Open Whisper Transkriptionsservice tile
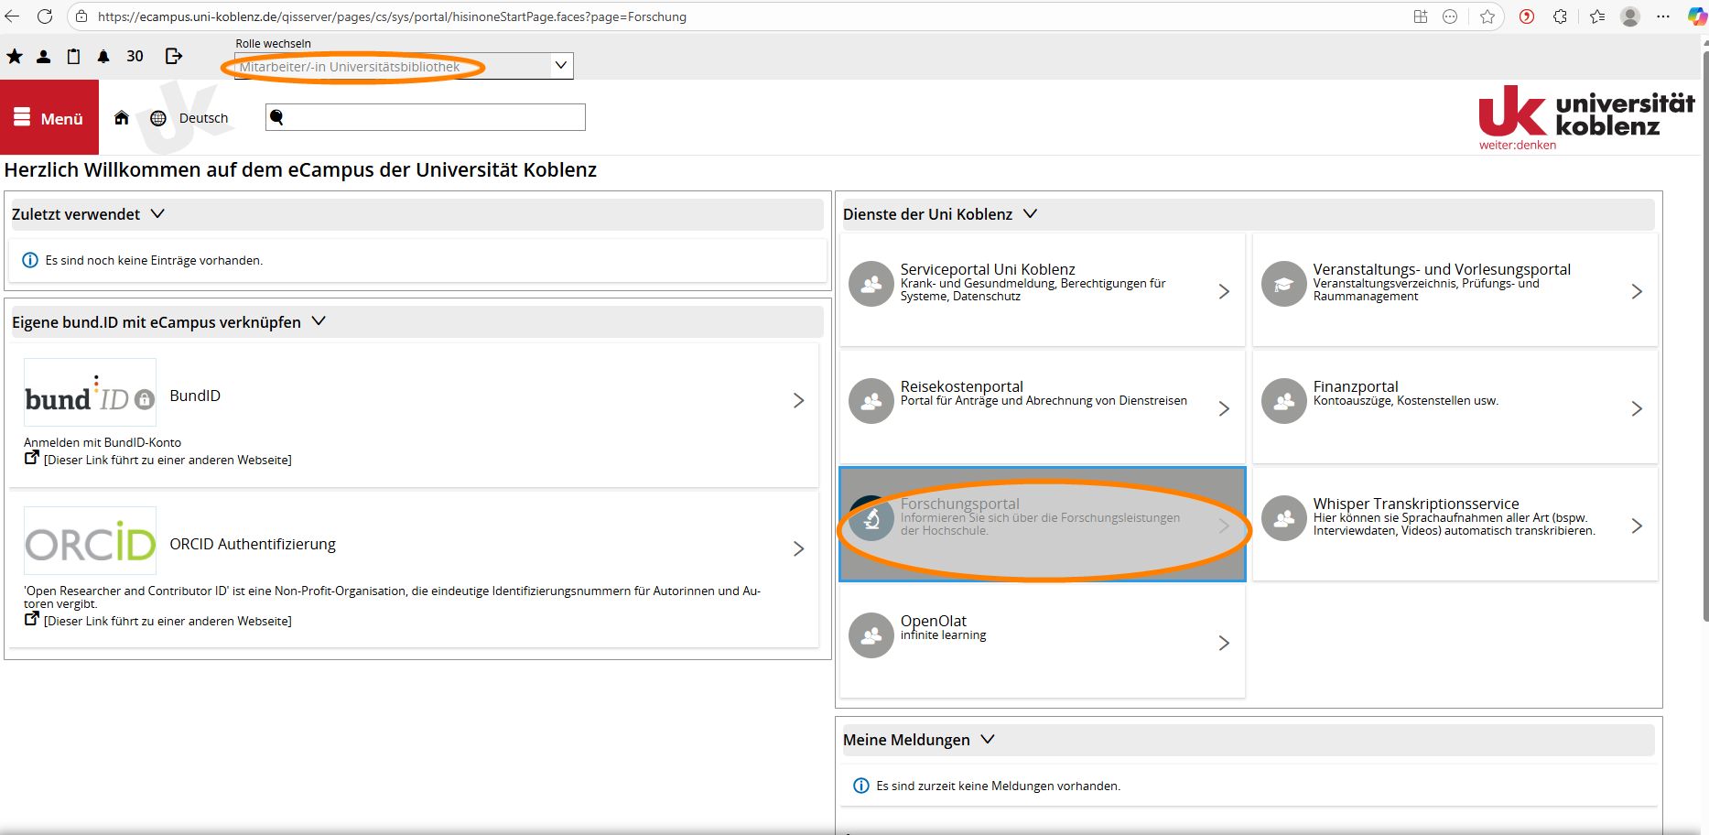Image resolution: width=1709 pixels, height=835 pixels. point(1454,524)
